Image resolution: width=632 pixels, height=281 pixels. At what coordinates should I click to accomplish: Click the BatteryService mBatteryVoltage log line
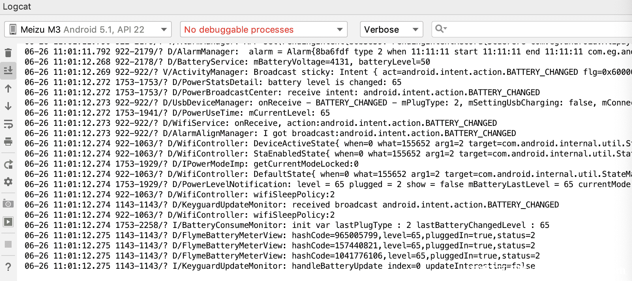[x=227, y=62]
